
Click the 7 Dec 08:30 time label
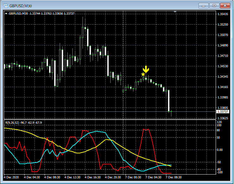(x=174, y=177)
